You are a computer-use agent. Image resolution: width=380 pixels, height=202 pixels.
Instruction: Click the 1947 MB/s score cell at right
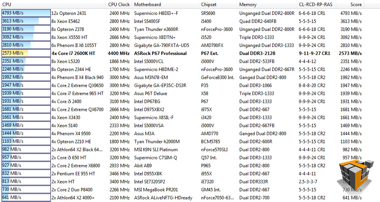click(351, 85)
